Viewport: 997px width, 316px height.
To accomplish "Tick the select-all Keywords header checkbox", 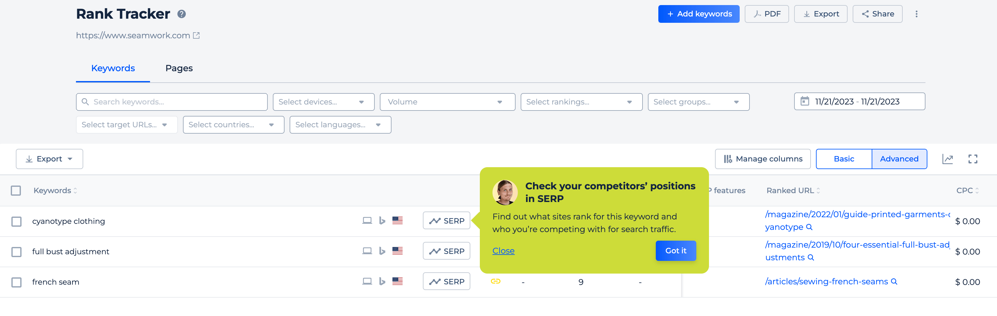I will pyautogui.click(x=16, y=191).
